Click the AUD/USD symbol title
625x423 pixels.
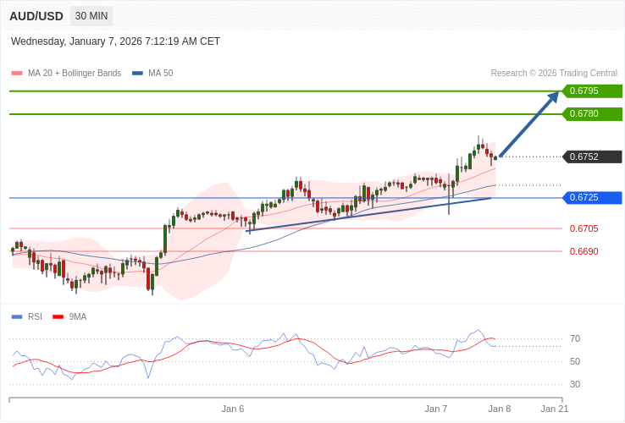(36, 16)
